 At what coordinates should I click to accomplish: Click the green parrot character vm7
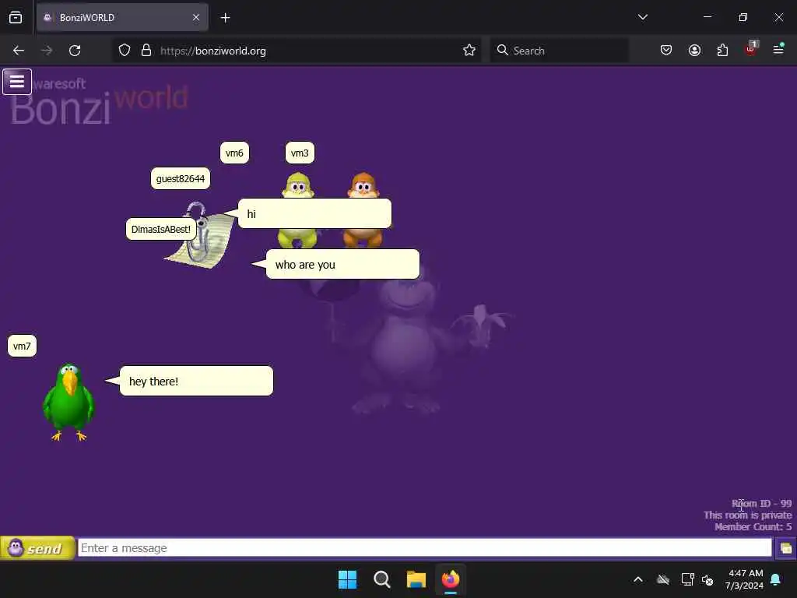68,401
